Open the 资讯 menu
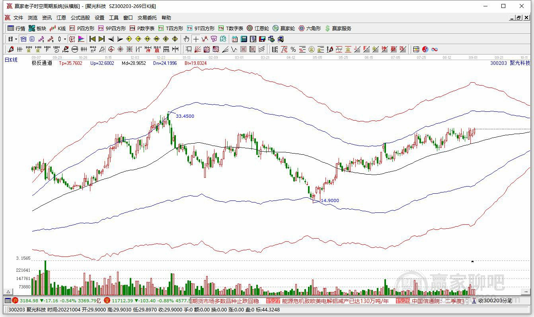534x317 pixels. pyautogui.click(x=47, y=18)
